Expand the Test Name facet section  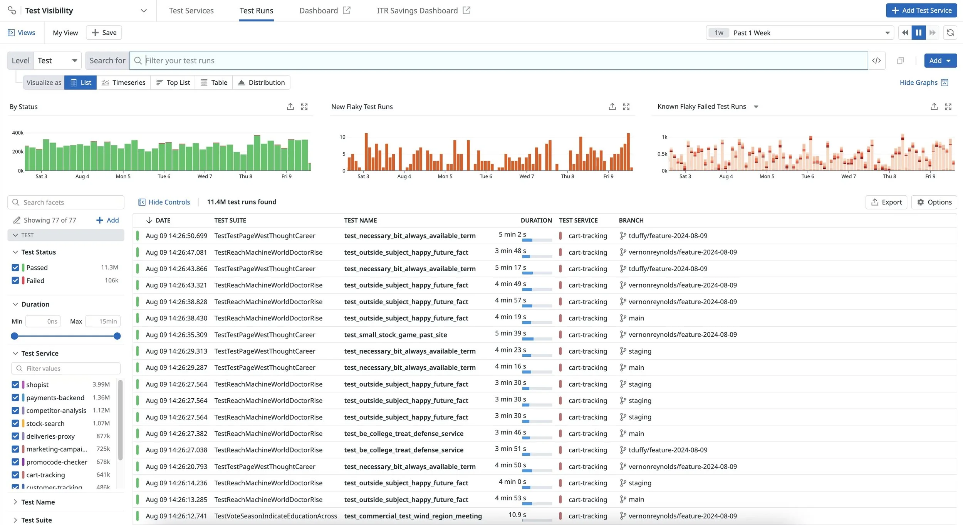(x=39, y=502)
